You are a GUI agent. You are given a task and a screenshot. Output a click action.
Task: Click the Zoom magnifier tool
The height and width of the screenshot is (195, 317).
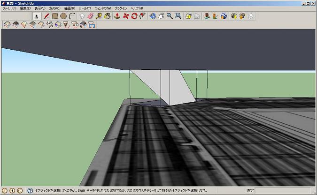point(170,16)
